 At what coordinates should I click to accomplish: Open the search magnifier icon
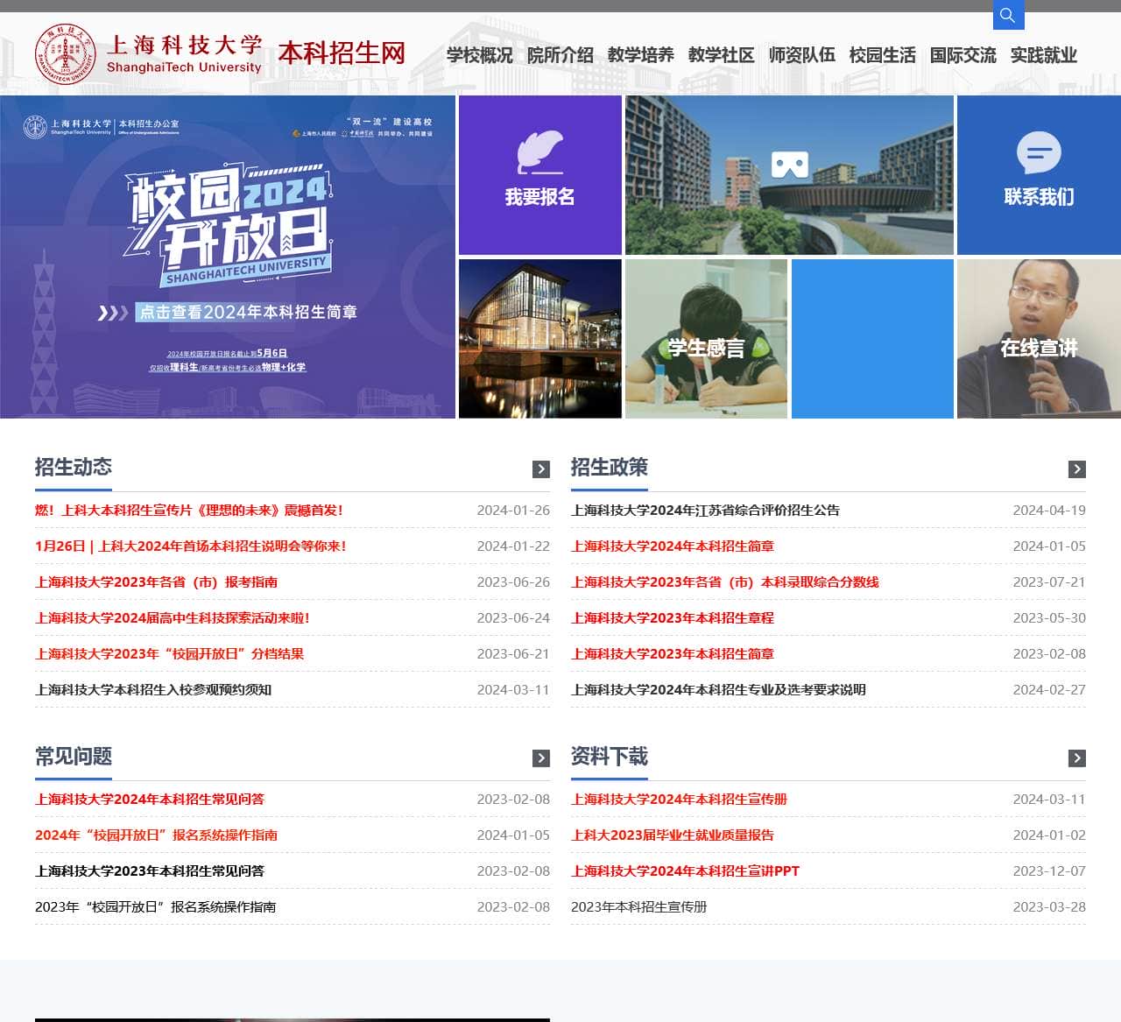coord(1008,15)
